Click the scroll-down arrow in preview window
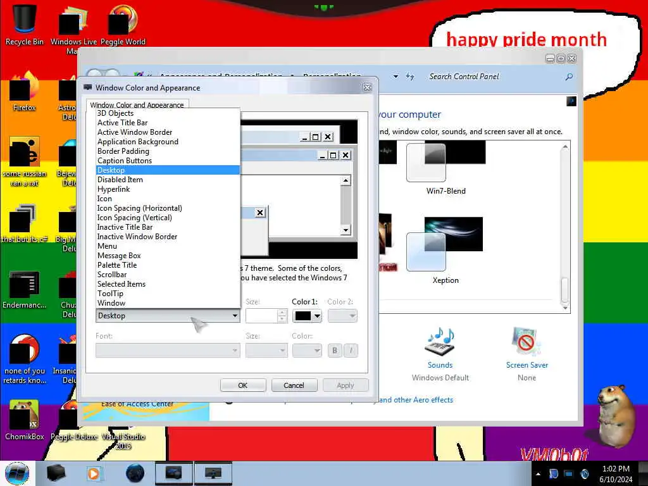 (x=346, y=230)
